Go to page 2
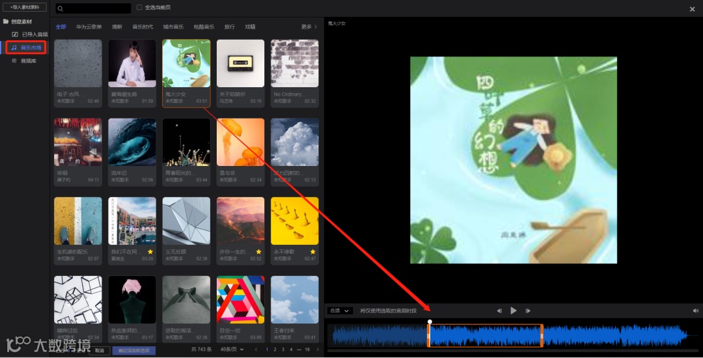The height and width of the screenshot is (358, 703). pos(275,350)
